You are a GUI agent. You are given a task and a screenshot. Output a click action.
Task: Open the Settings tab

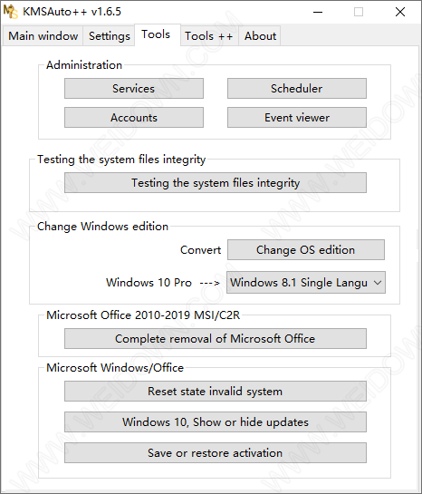point(109,36)
